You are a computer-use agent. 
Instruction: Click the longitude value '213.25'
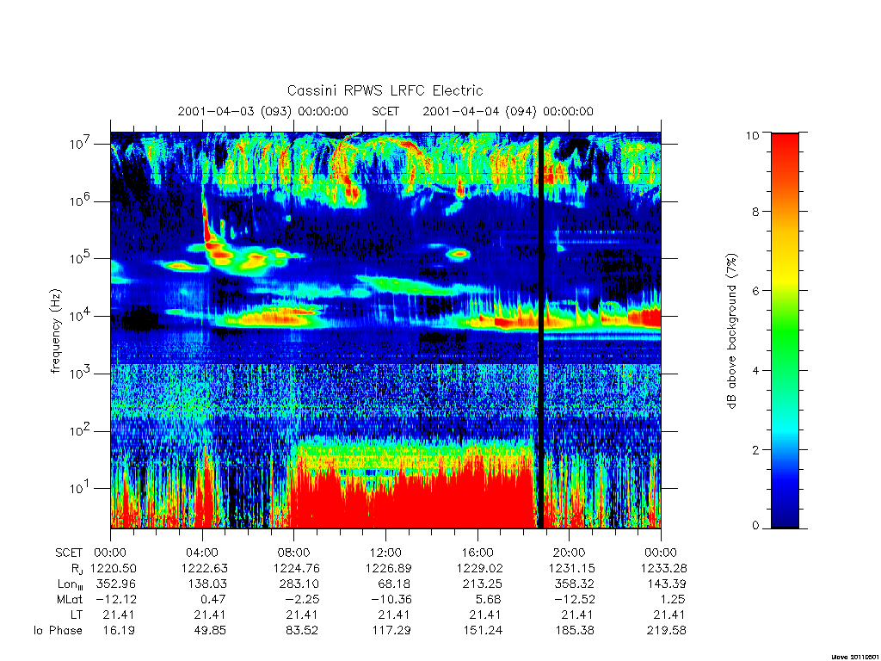point(484,584)
